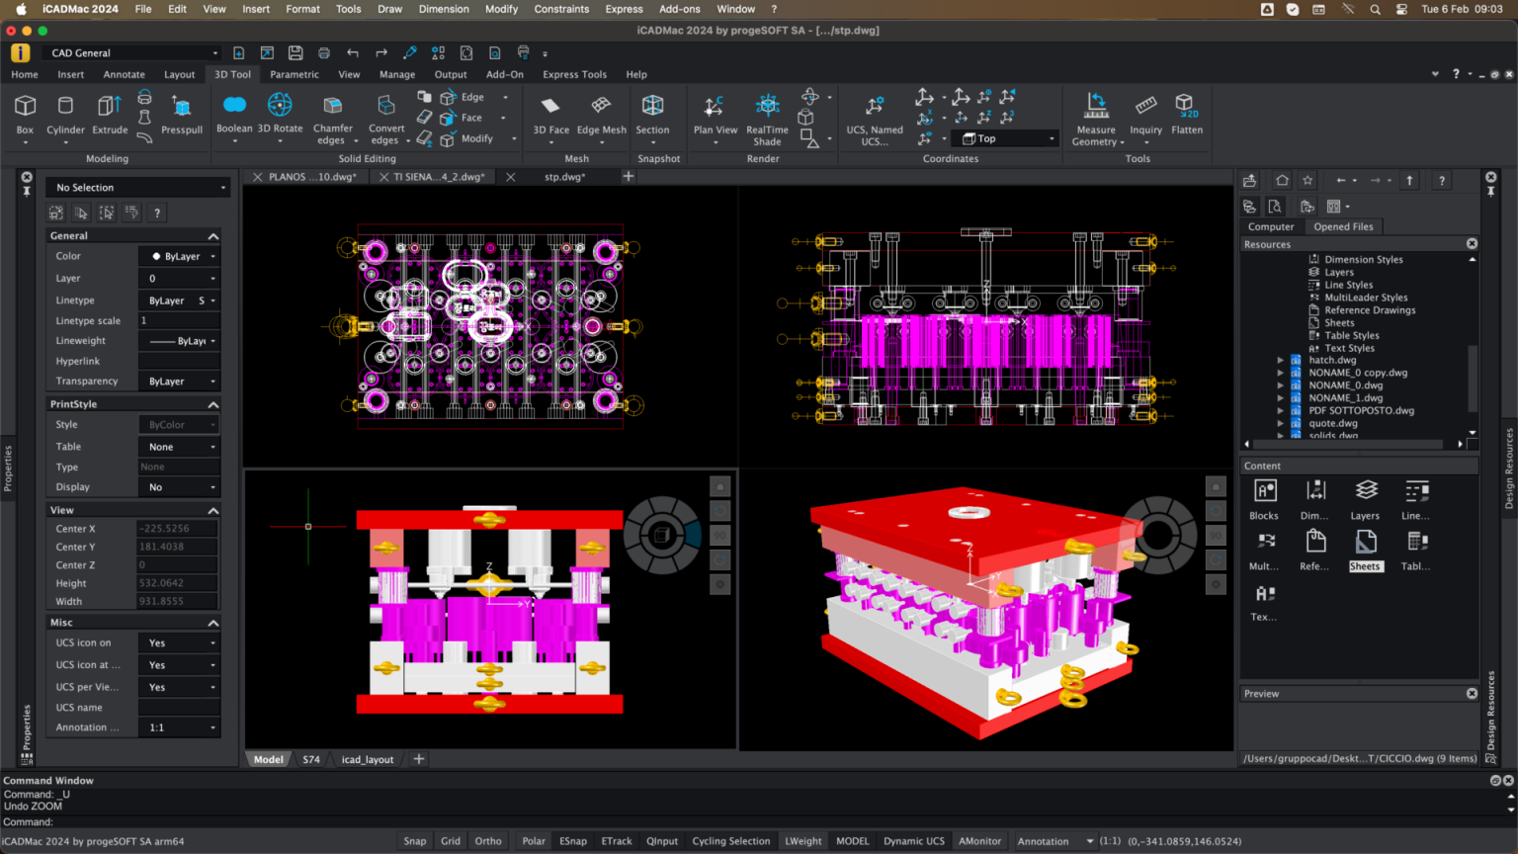
Task: Select the Flatten tool
Action: [x=1187, y=114]
